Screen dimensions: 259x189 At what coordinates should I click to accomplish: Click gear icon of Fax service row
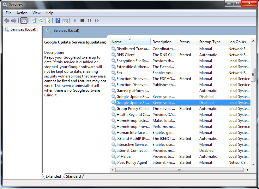113,73
